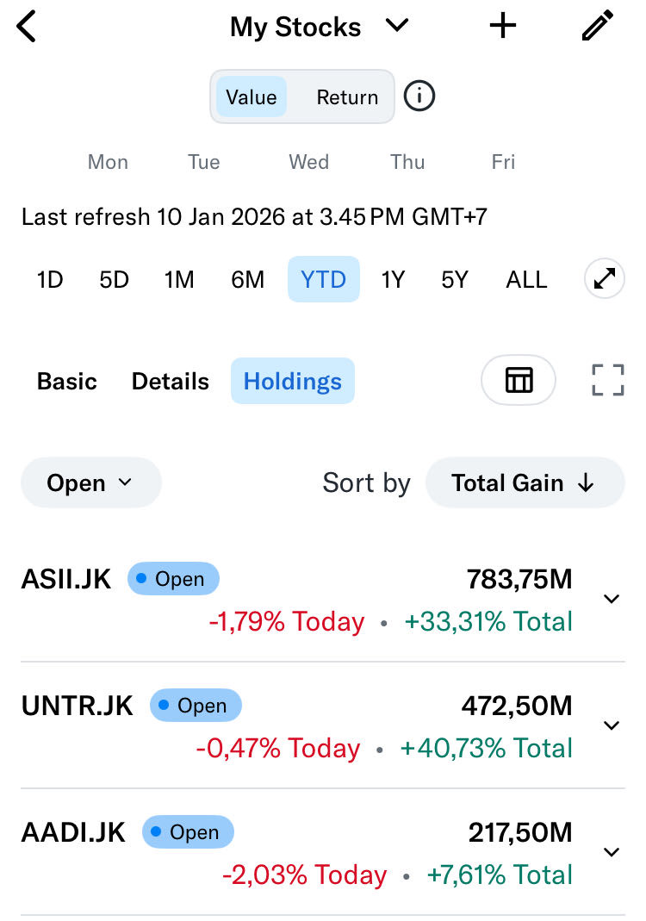646x921 pixels.
Task: Switch to the Details tab
Action: [x=171, y=381]
